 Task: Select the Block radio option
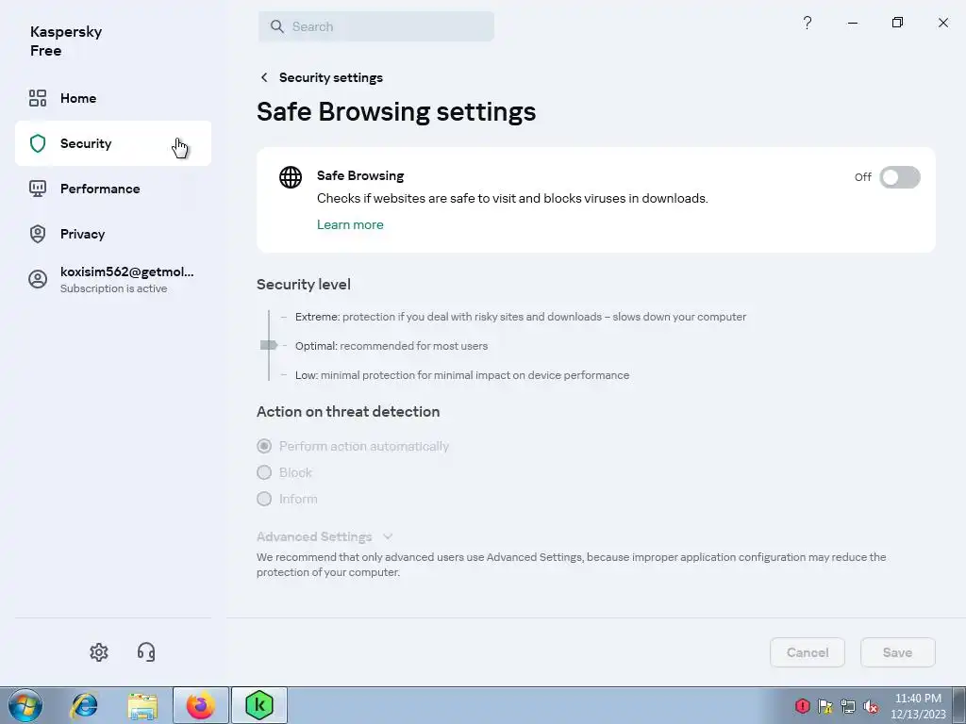coord(284,472)
